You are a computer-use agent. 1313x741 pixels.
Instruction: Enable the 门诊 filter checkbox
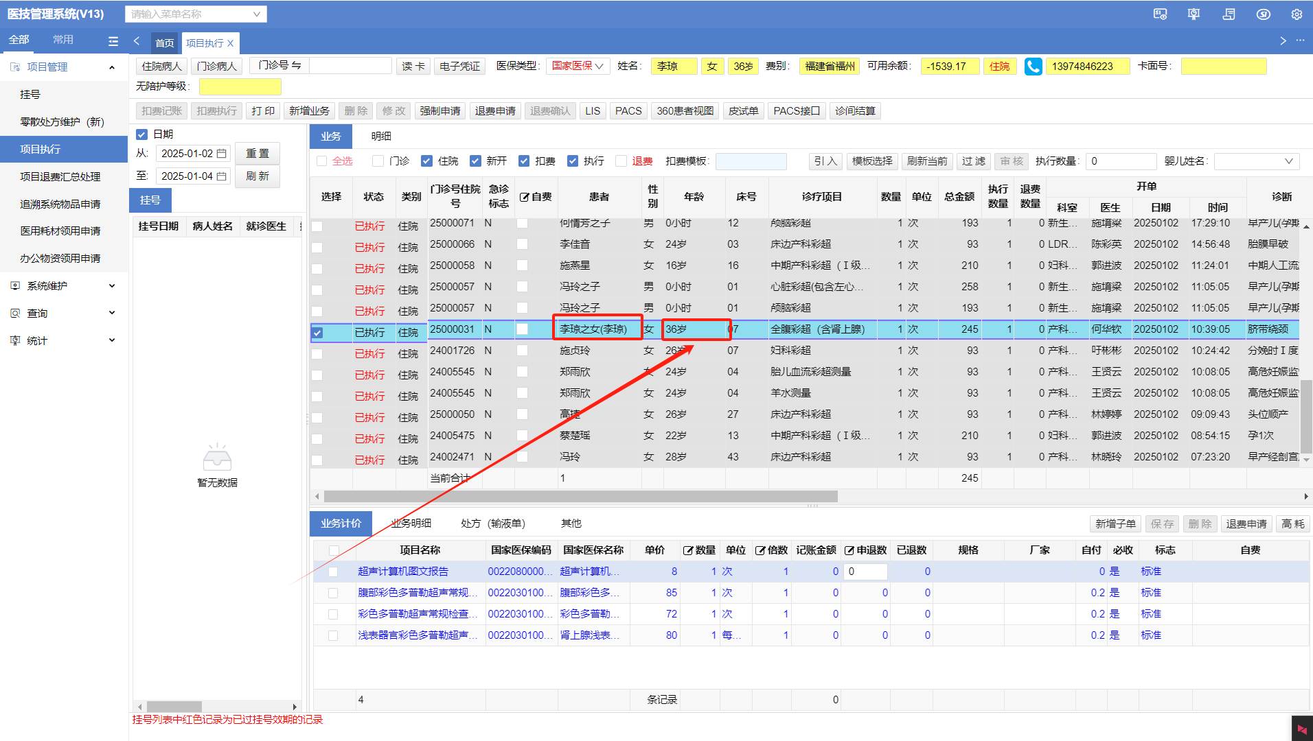[x=378, y=161]
